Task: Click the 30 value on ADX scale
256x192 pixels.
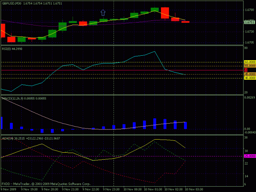Action: 246,151
